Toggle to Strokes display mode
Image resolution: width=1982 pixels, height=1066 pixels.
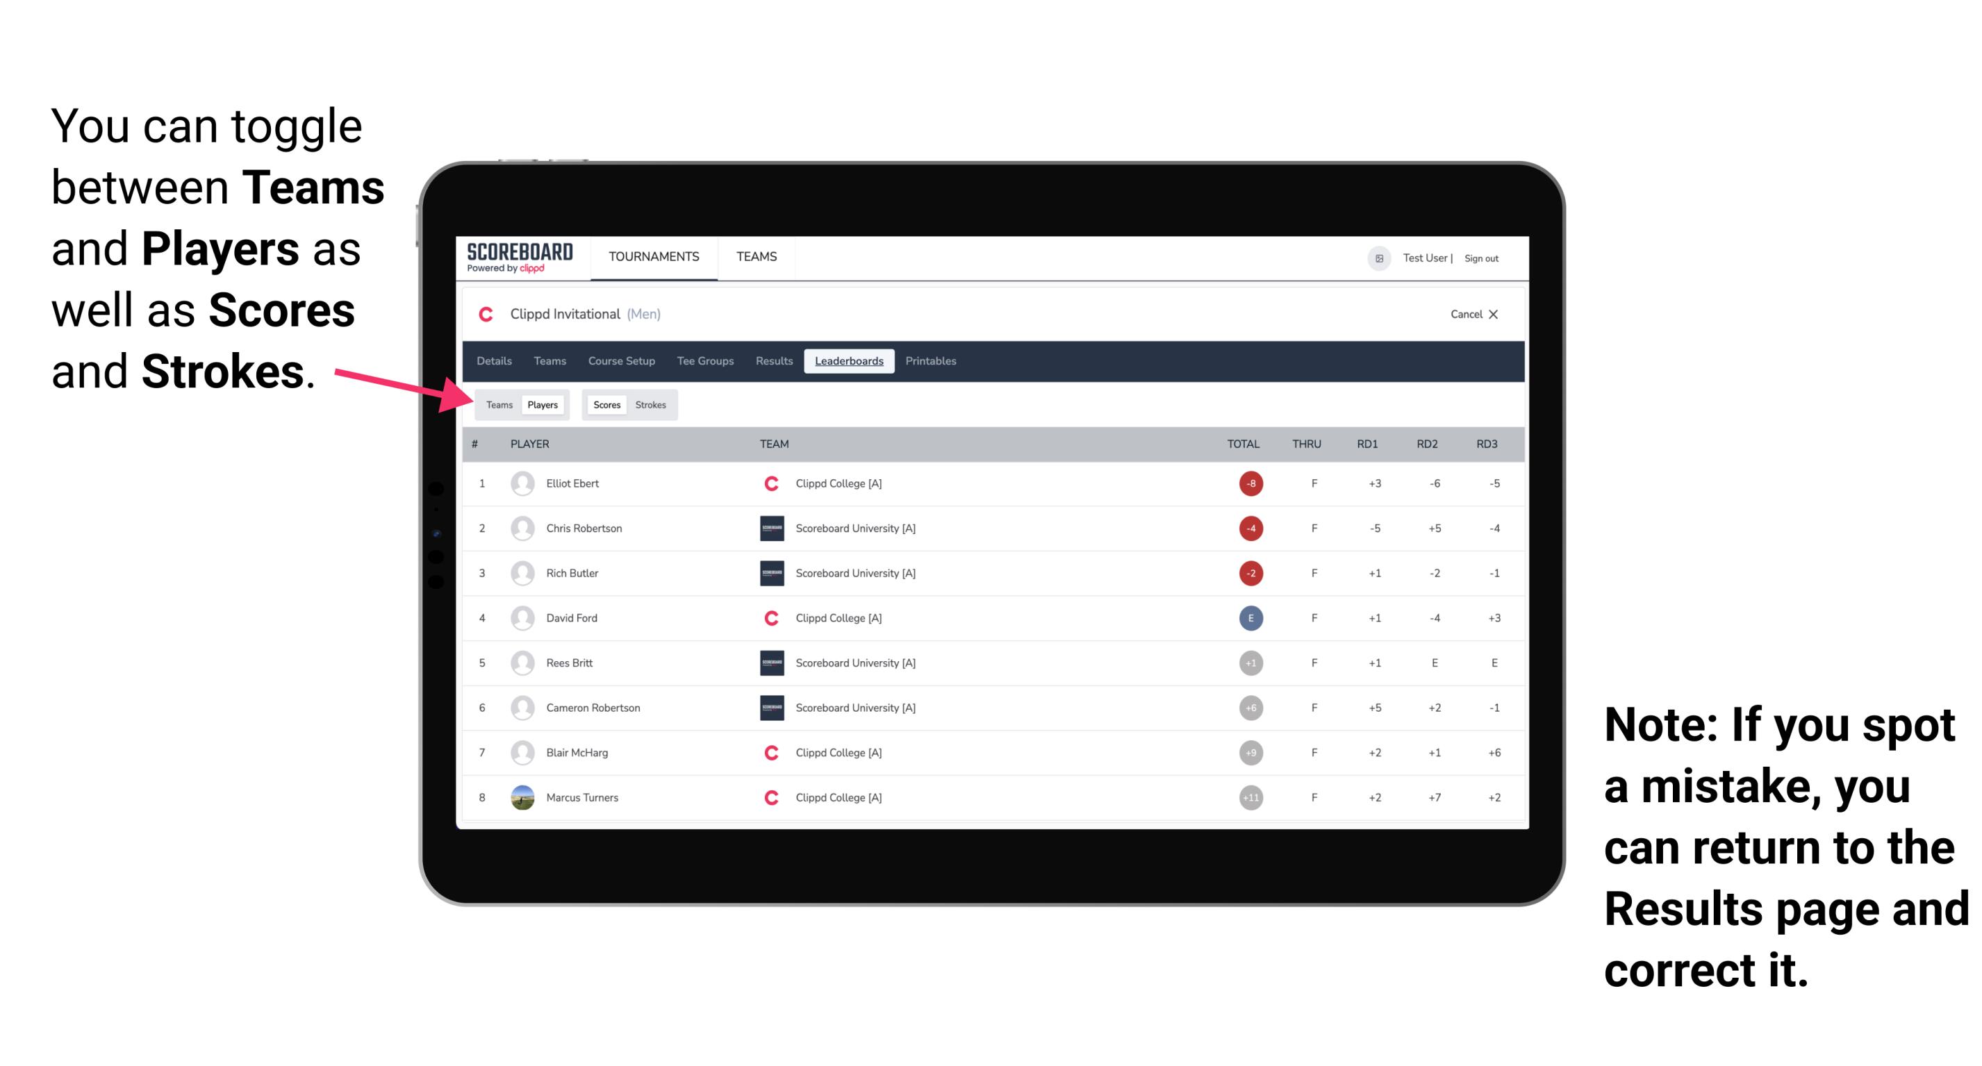652,404
